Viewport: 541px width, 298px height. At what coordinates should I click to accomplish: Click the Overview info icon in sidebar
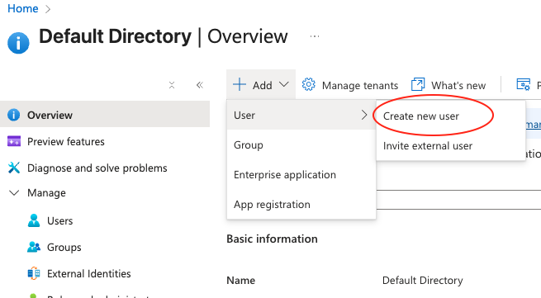[x=13, y=115]
